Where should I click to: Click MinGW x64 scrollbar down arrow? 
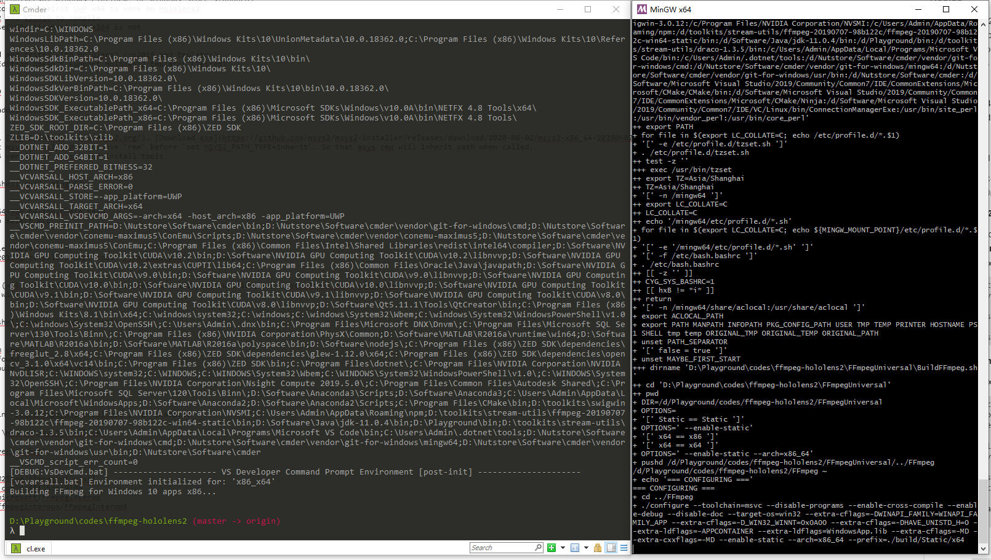click(x=983, y=548)
